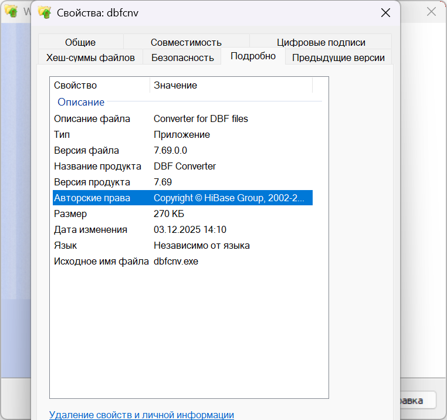Select the value 03.12.2025 14:10
The image size is (447, 420).
pos(190,229)
